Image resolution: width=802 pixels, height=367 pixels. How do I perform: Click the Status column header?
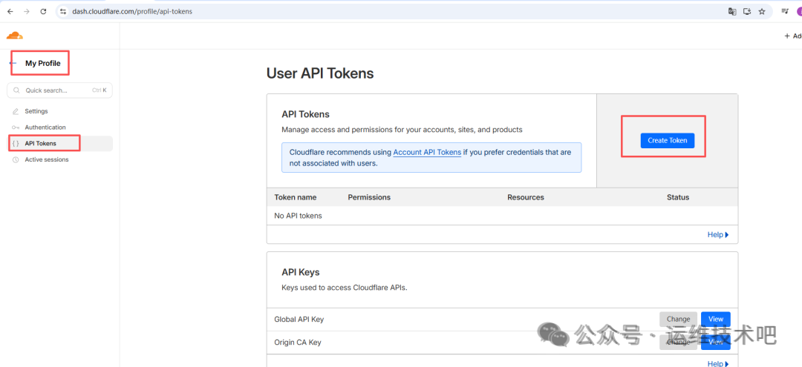tap(678, 197)
